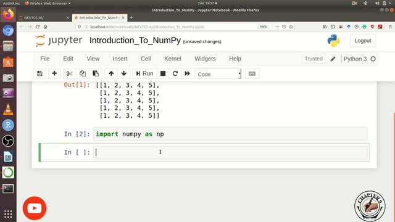Open cell type dropdown showing Code

218,74
